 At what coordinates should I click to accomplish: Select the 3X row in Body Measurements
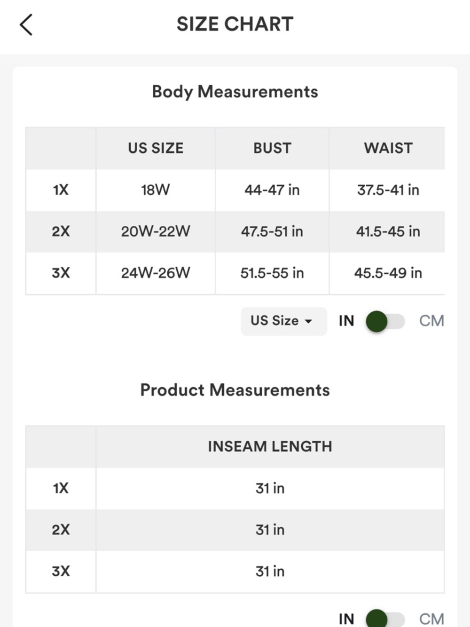(x=235, y=273)
